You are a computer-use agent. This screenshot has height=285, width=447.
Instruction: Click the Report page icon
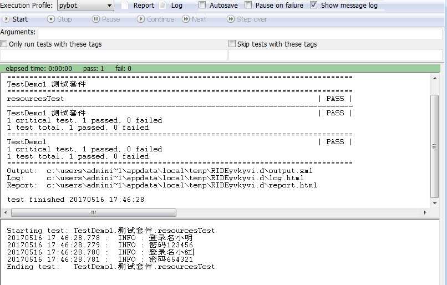[125, 5]
